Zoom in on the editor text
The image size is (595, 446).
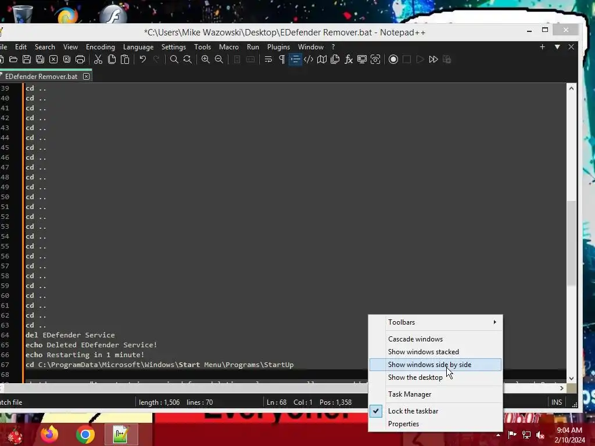[206, 60]
